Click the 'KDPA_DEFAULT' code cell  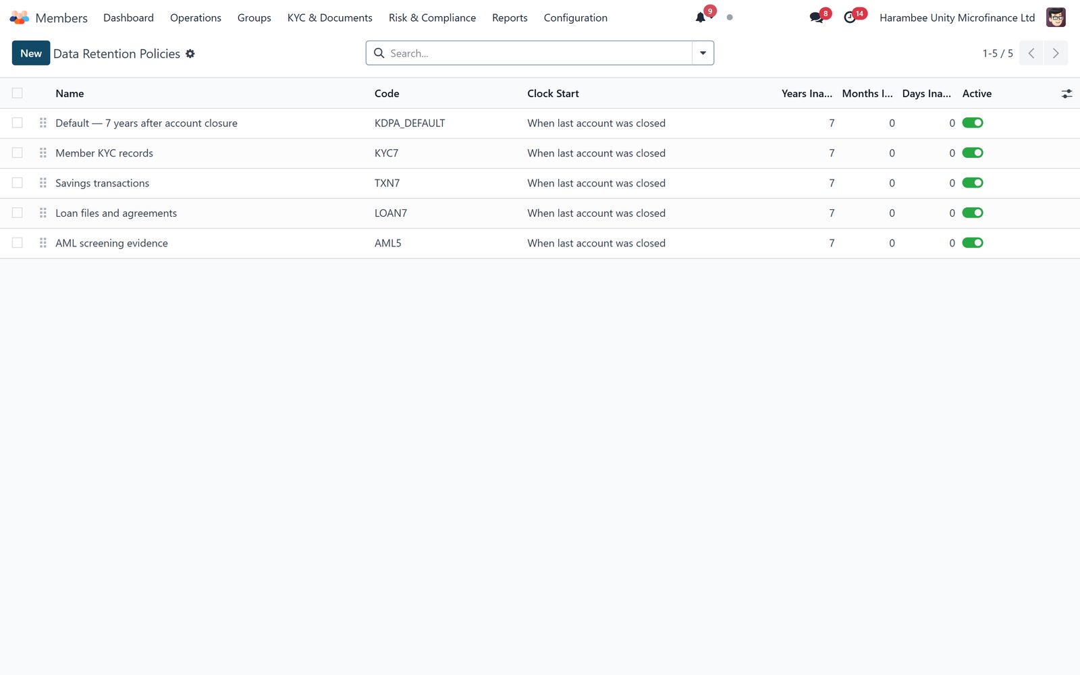410,123
